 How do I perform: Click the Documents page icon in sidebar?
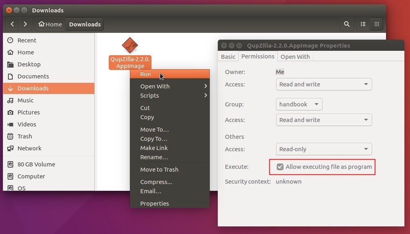10,76
